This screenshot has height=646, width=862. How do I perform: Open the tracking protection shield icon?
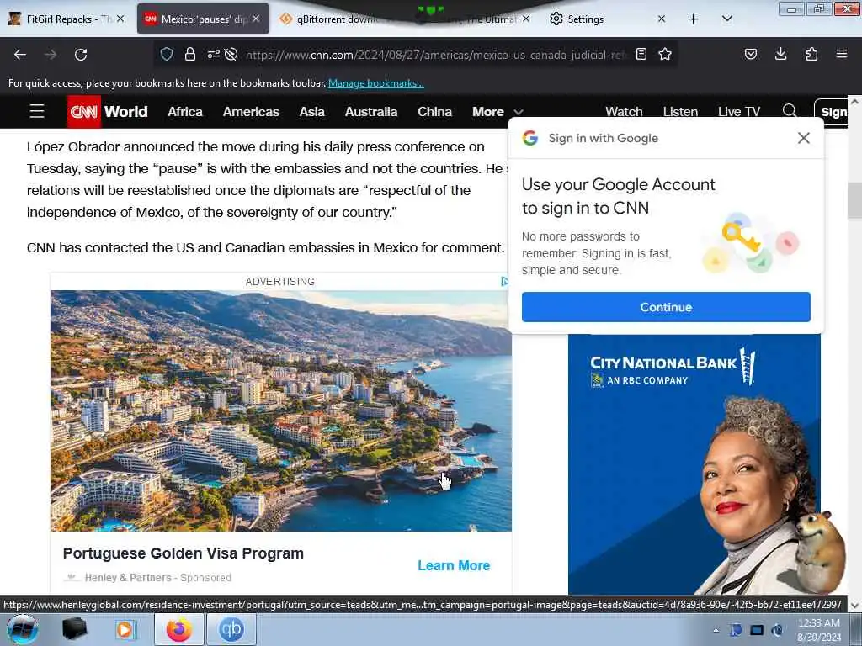pyautogui.click(x=167, y=54)
